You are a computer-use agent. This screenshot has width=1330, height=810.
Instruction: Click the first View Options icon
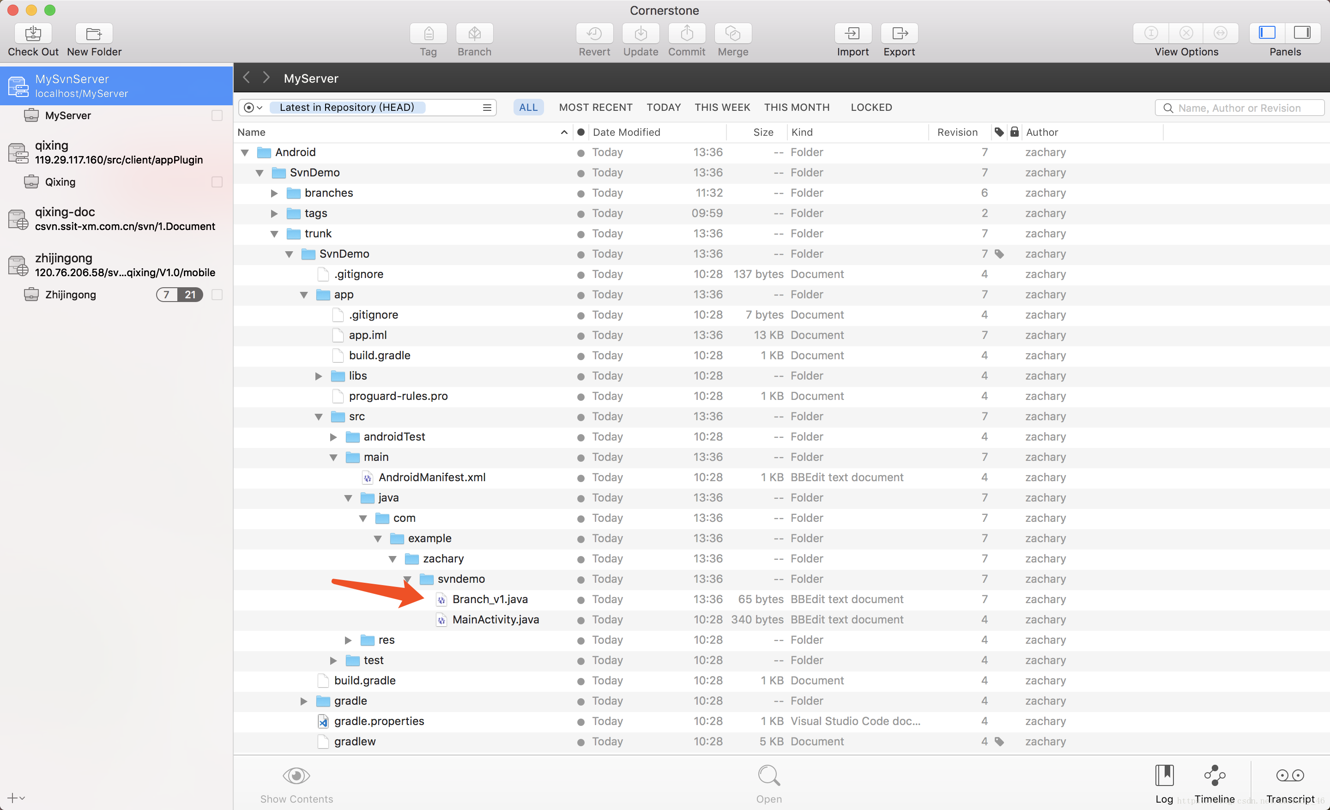1151,33
